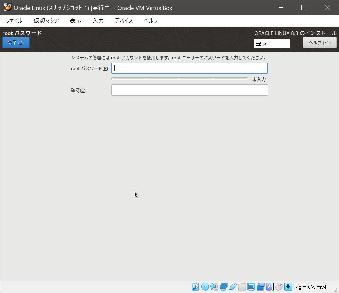Click the CPU virtualization status icon
Viewport: 339px width, 293px height.
point(270,287)
